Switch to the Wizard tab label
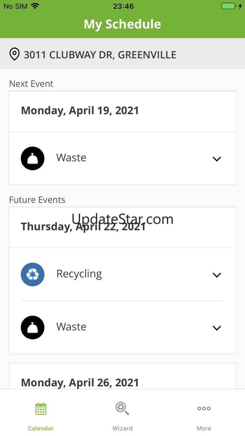The height and width of the screenshot is (436, 245). tap(122, 428)
